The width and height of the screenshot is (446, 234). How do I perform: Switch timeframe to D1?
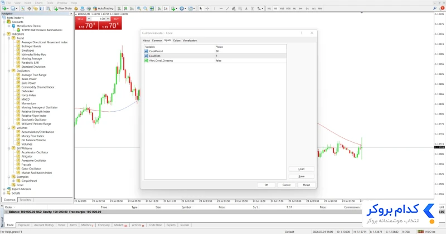[x=307, y=8]
